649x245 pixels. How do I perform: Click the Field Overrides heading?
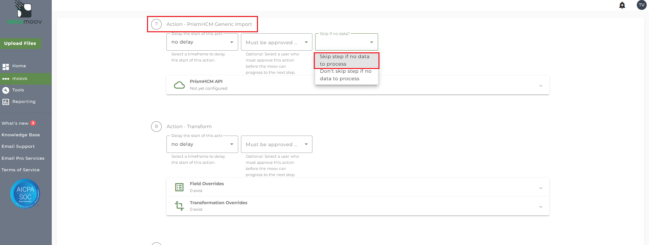tap(207, 184)
